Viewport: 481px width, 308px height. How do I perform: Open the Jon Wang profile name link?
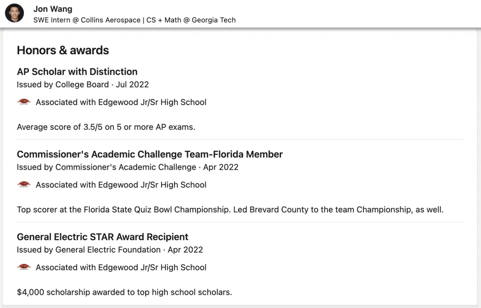[x=53, y=9]
